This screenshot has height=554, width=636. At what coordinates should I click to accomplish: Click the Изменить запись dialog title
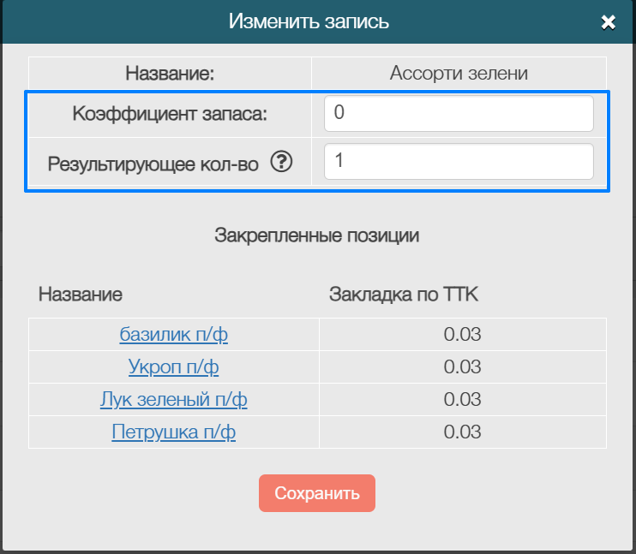coord(309,21)
